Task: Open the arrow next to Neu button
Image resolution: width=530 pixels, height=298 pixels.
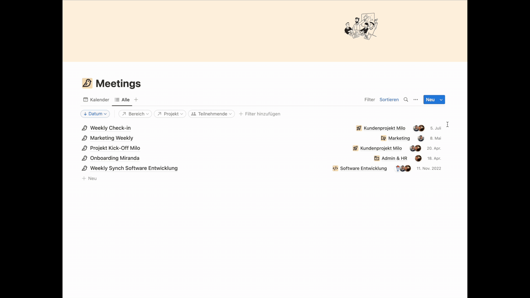Action: point(441,100)
